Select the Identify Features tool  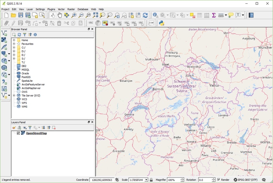tap(155, 15)
